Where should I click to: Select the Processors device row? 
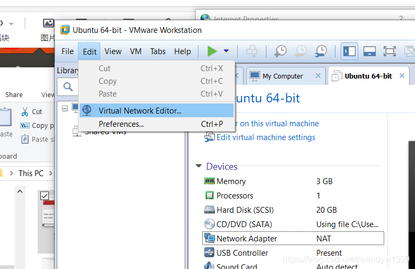(x=293, y=195)
